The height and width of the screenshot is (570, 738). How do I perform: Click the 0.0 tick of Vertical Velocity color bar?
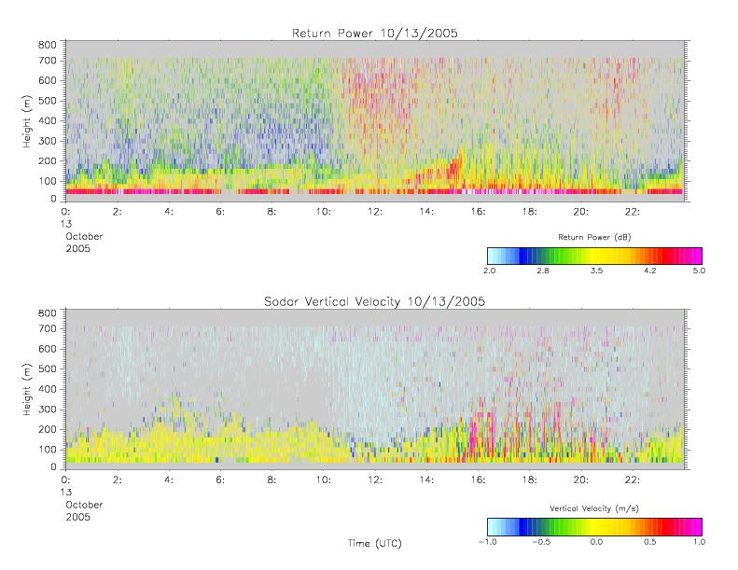(596, 542)
